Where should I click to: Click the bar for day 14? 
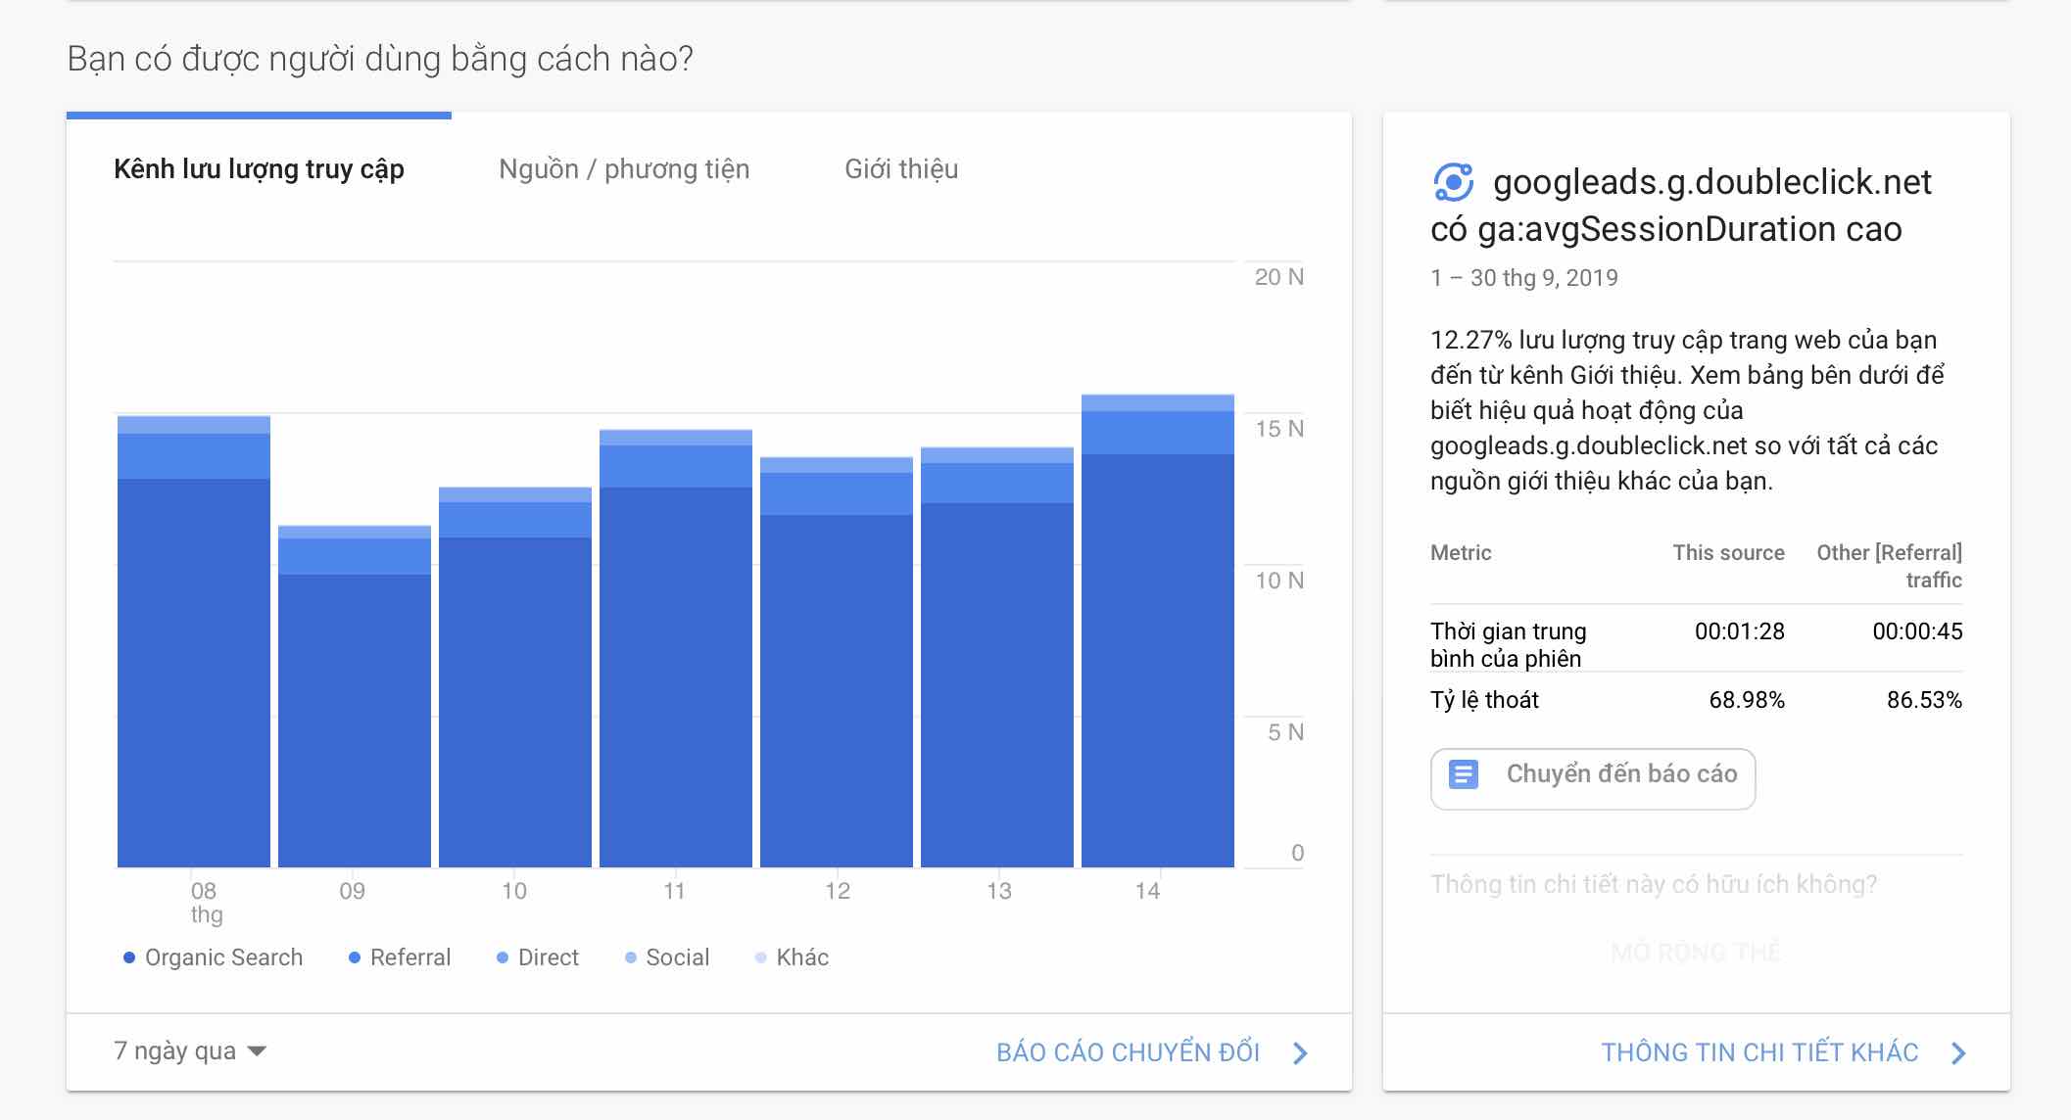(1158, 630)
